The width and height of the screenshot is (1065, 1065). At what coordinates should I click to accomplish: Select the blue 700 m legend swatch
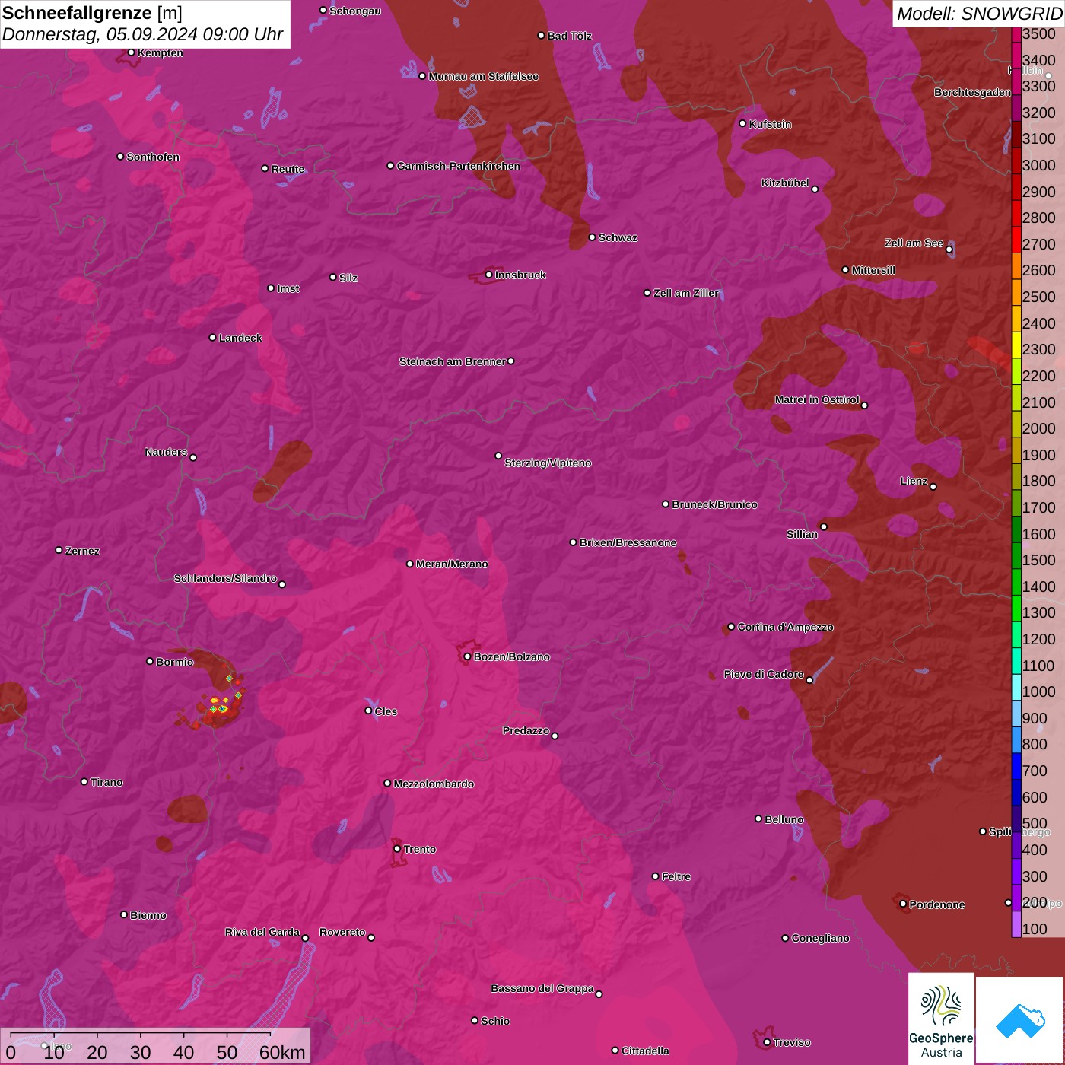(x=1016, y=766)
